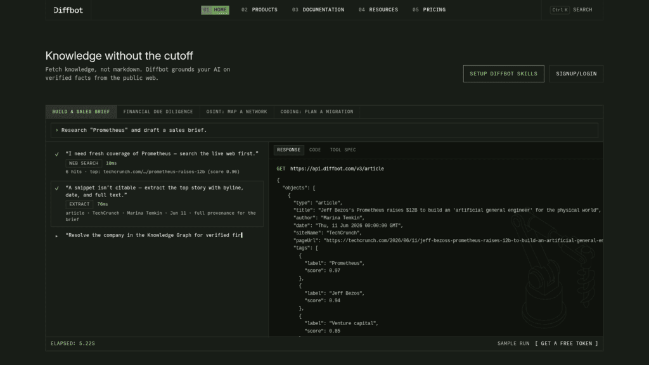This screenshot has height=365, width=649.
Task: Click the 10ms timing value
Action: click(x=112, y=163)
